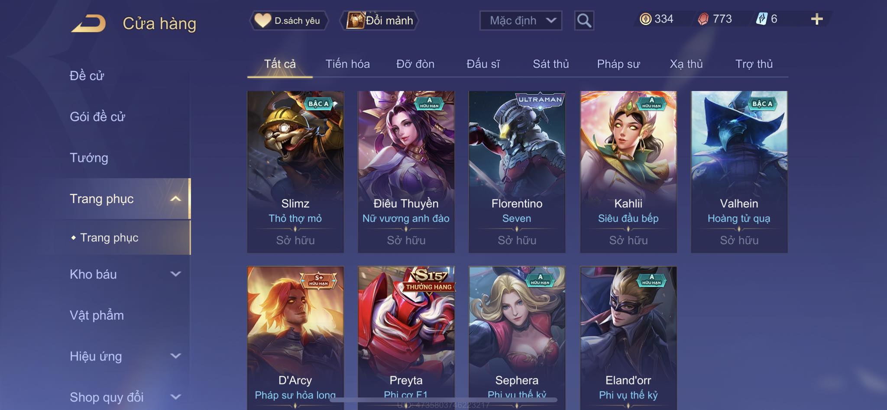Open the Slimz Thỏ thợ mỏ skin
Image resolution: width=887 pixels, height=410 pixels.
click(x=295, y=172)
